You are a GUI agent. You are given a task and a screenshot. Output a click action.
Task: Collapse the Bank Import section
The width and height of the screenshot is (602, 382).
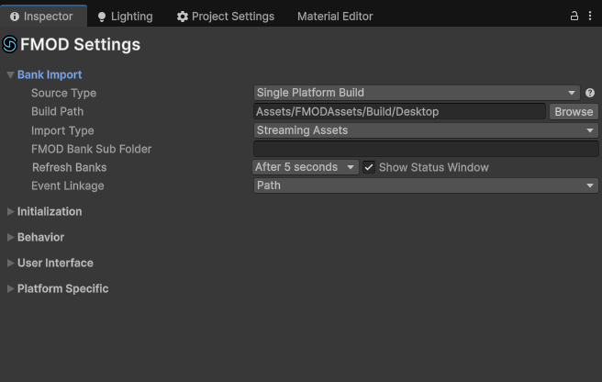coord(10,75)
